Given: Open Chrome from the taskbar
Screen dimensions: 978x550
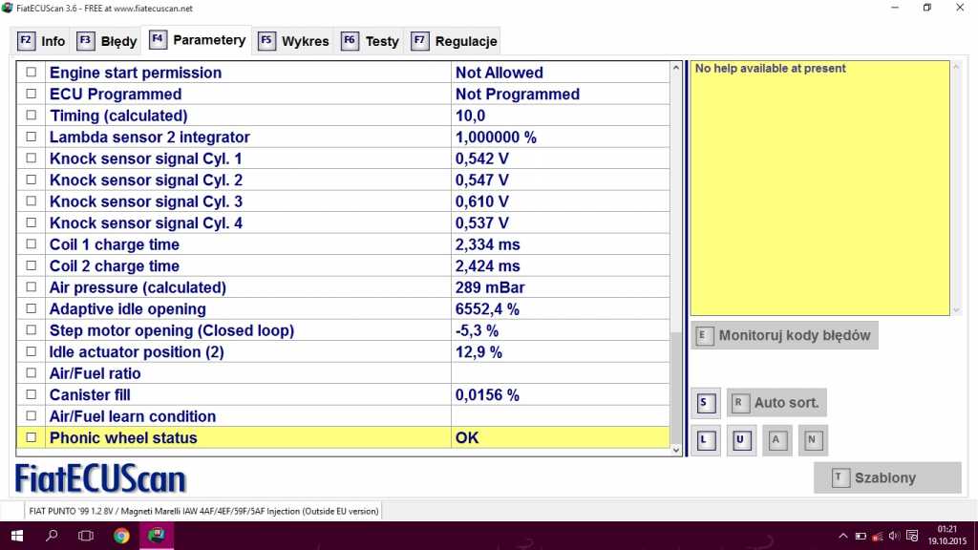Looking at the screenshot, I should pyautogui.click(x=121, y=536).
